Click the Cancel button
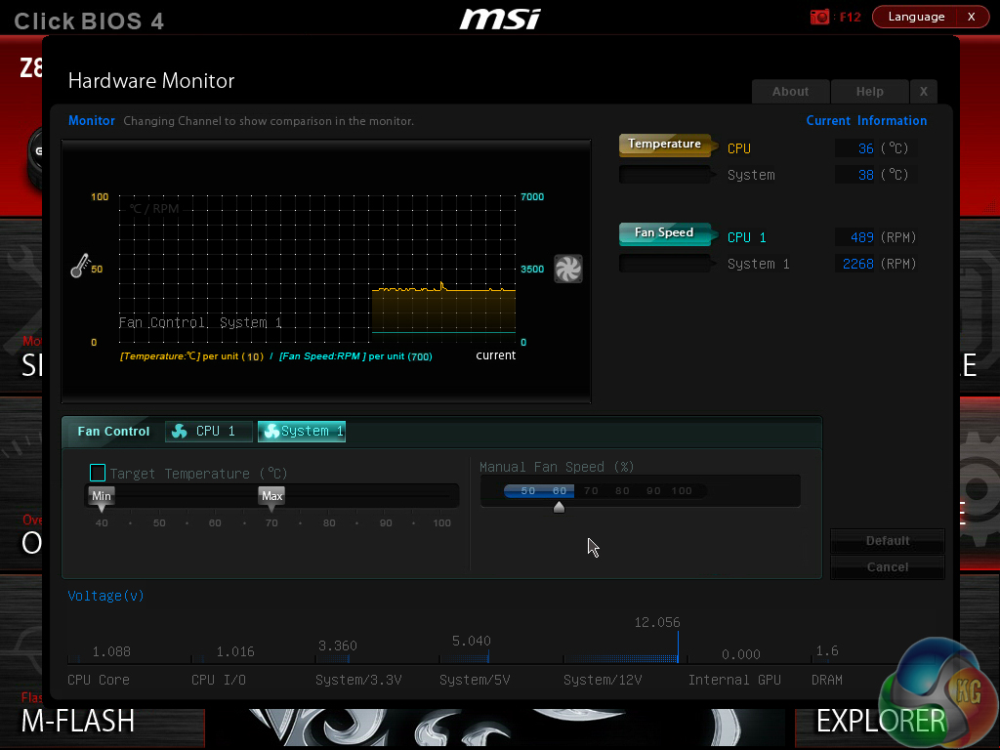Viewport: 1000px width, 750px height. point(887,567)
